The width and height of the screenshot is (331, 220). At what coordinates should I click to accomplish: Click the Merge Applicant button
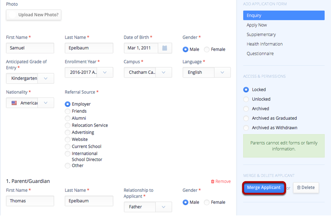[x=264, y=188]
